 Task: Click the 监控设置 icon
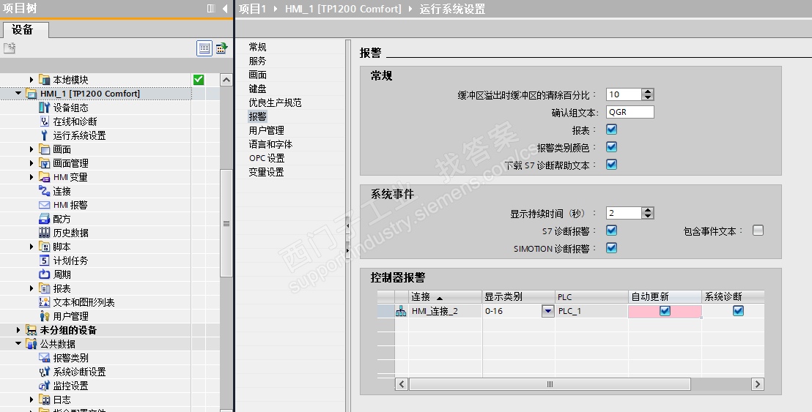(x=45, y=386)
